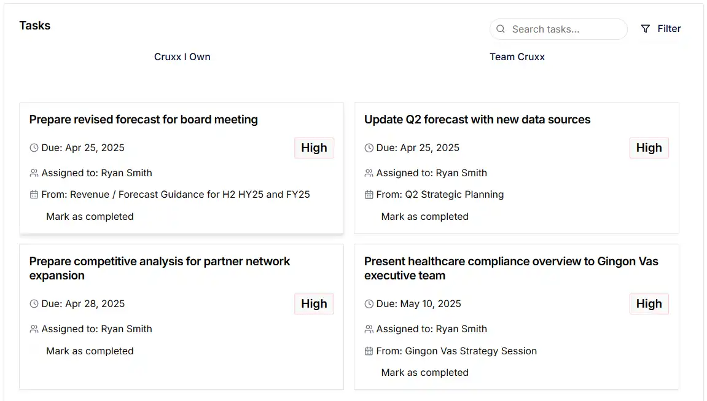Mark Update Q2 forecast task as completed

424,217
